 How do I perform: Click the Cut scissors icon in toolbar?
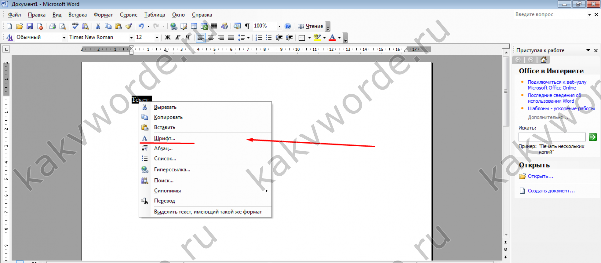98,26
